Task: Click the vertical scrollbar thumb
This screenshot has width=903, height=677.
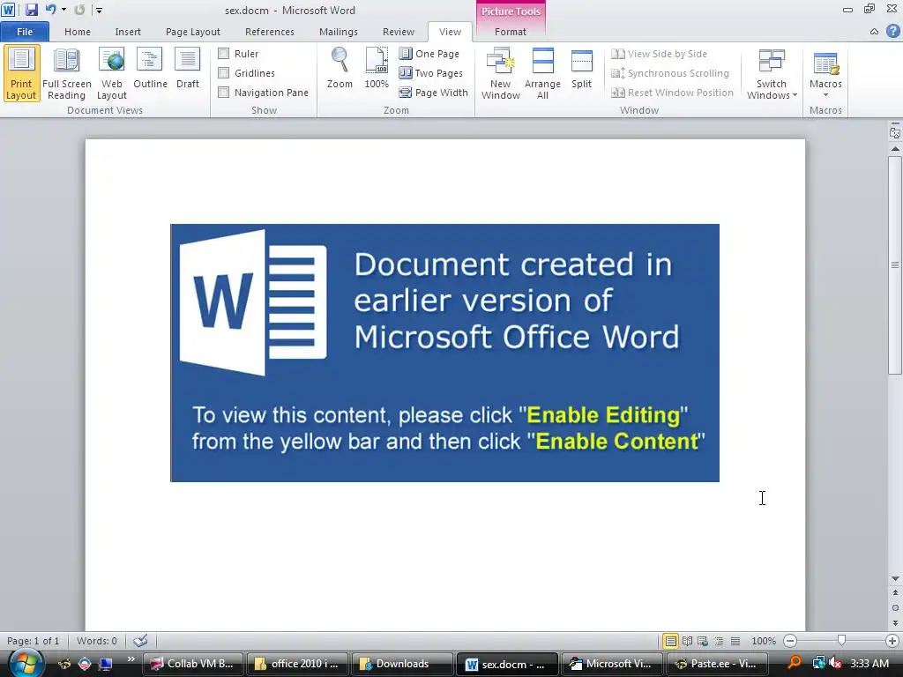Action: point(894,264)
